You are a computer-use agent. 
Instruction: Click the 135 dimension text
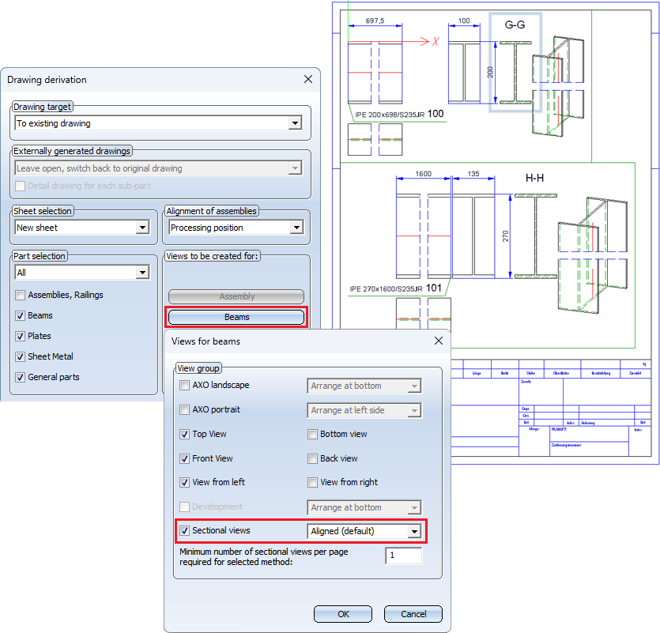(x=473, y=174)
